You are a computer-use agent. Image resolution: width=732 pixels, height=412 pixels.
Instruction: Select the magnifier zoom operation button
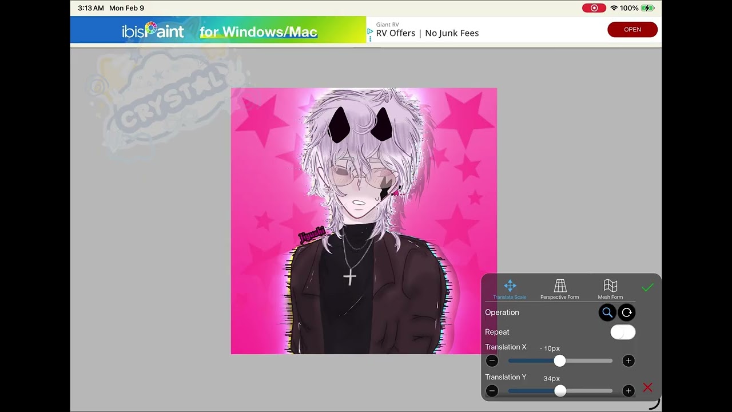(607, 312)
